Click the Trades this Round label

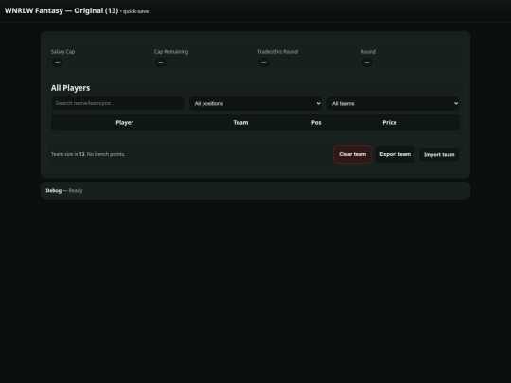click(x=277, y=52)
